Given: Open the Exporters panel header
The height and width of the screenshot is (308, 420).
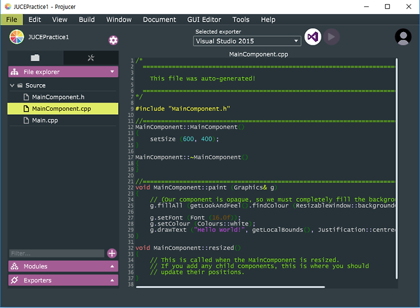Looking at the screenshot, I should pyautogui.click(x=63, y=280).
